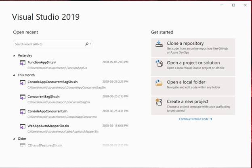Follow the Continue without code link
This screenshot has width=252, height=168.
pos(195,119)
